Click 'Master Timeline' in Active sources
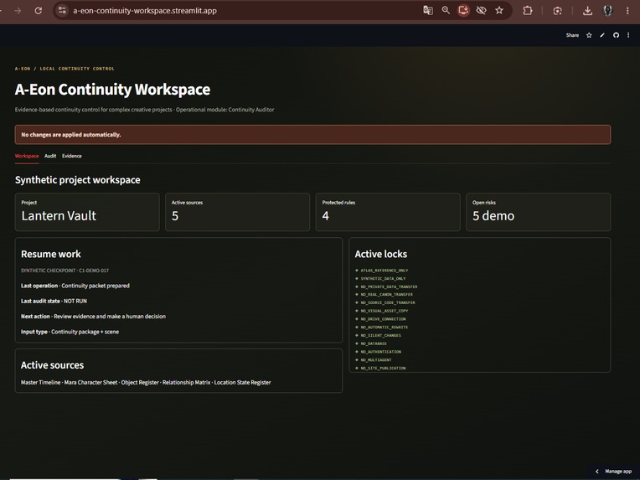Viewport: 640px width, 480px height. (40, 383)
